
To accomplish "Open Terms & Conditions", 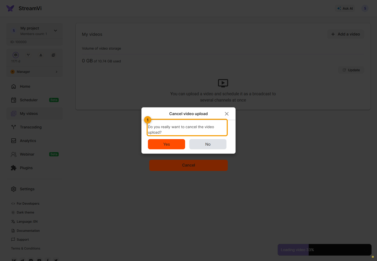I will pyautogui.click(x=26, y=248).
